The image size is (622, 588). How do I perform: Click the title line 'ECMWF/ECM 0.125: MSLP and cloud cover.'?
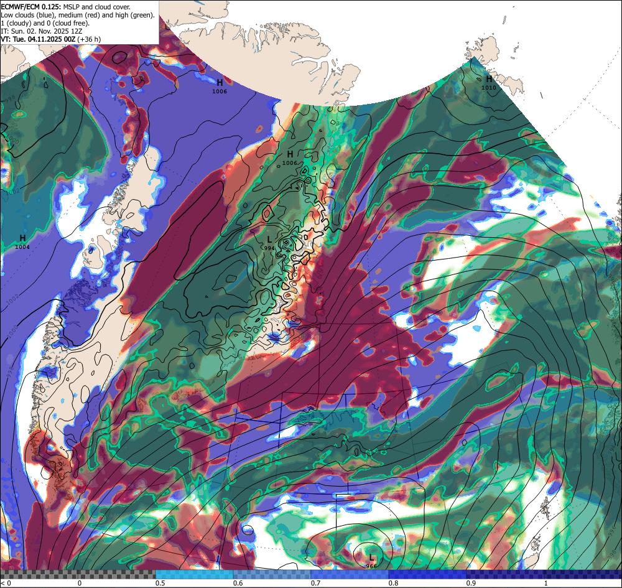coord(65,7)
